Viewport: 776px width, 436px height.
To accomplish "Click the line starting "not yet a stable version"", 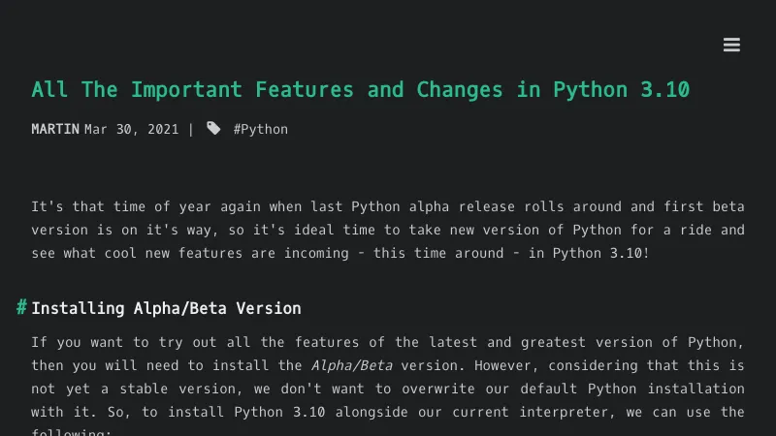I will [x=388, y=389].
